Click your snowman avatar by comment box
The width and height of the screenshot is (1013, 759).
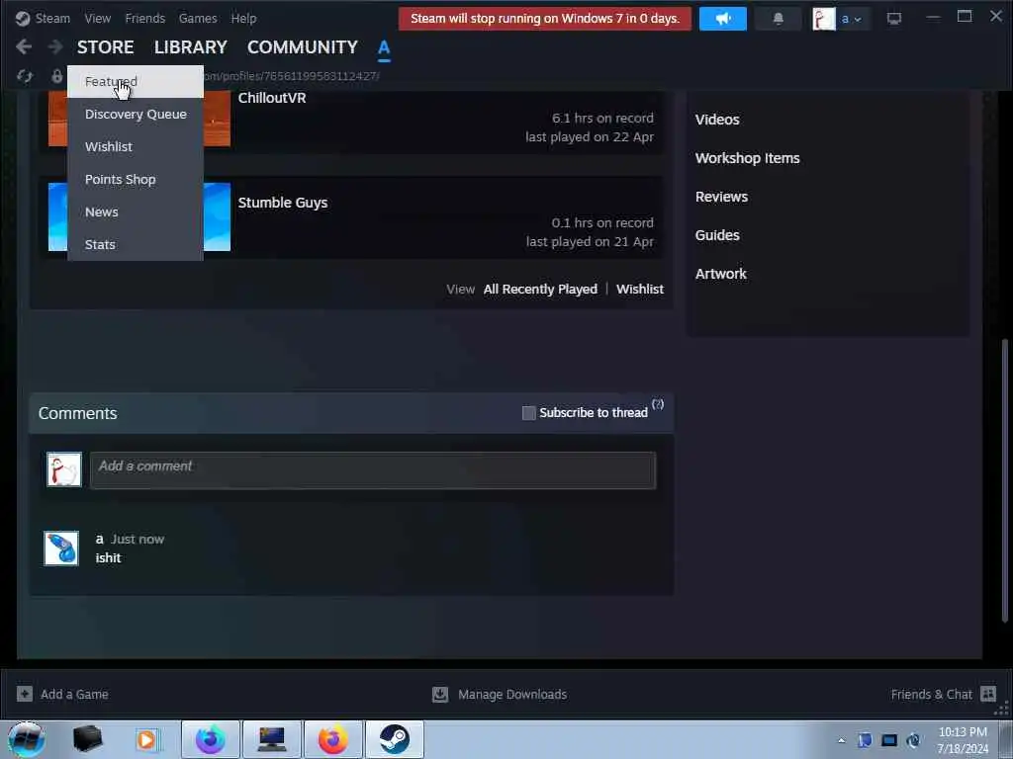point(64,469)
